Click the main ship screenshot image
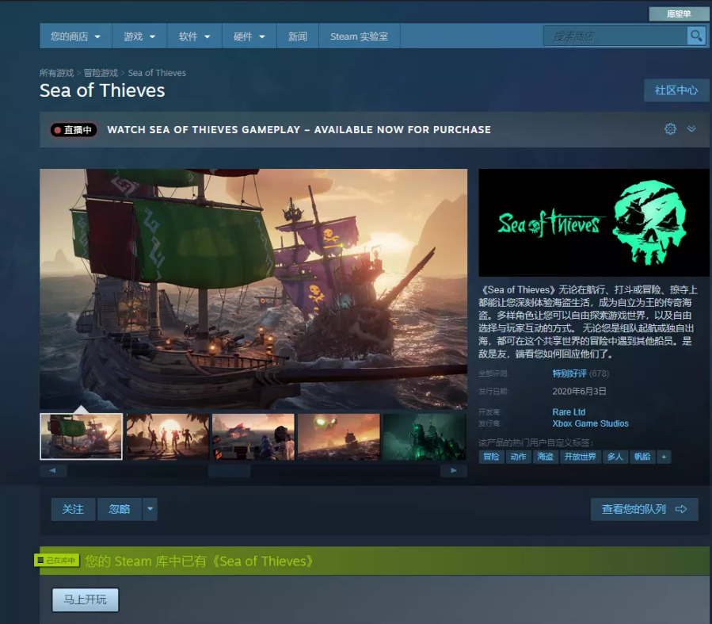712x624 pixels. [x=253, y=289]
